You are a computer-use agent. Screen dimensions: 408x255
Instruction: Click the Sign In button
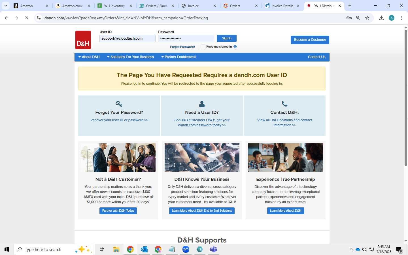point(227,38)
